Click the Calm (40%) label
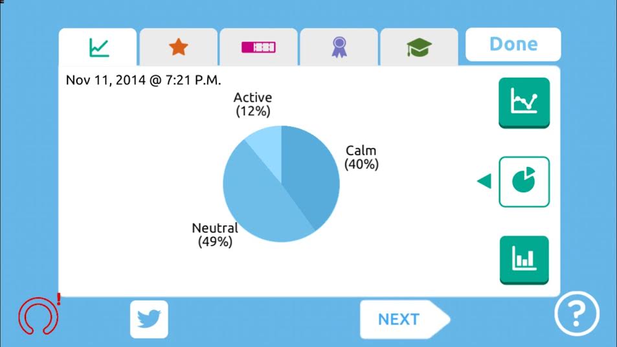 pyautogui.click(x=361, y=157)
